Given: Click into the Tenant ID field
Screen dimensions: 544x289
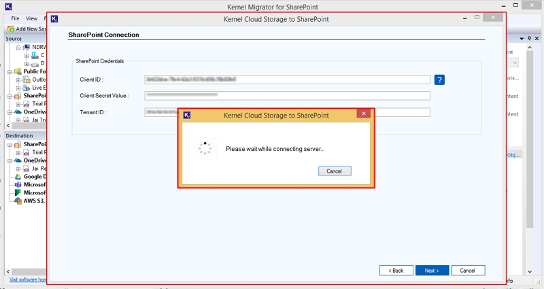Looking at the screenshot, I should pos(287,112).
